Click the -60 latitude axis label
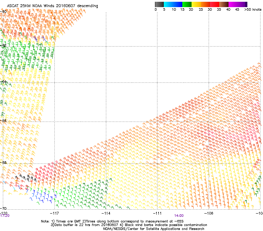The height and width of the screenshot is (231, 263). [x=3, y=12]
